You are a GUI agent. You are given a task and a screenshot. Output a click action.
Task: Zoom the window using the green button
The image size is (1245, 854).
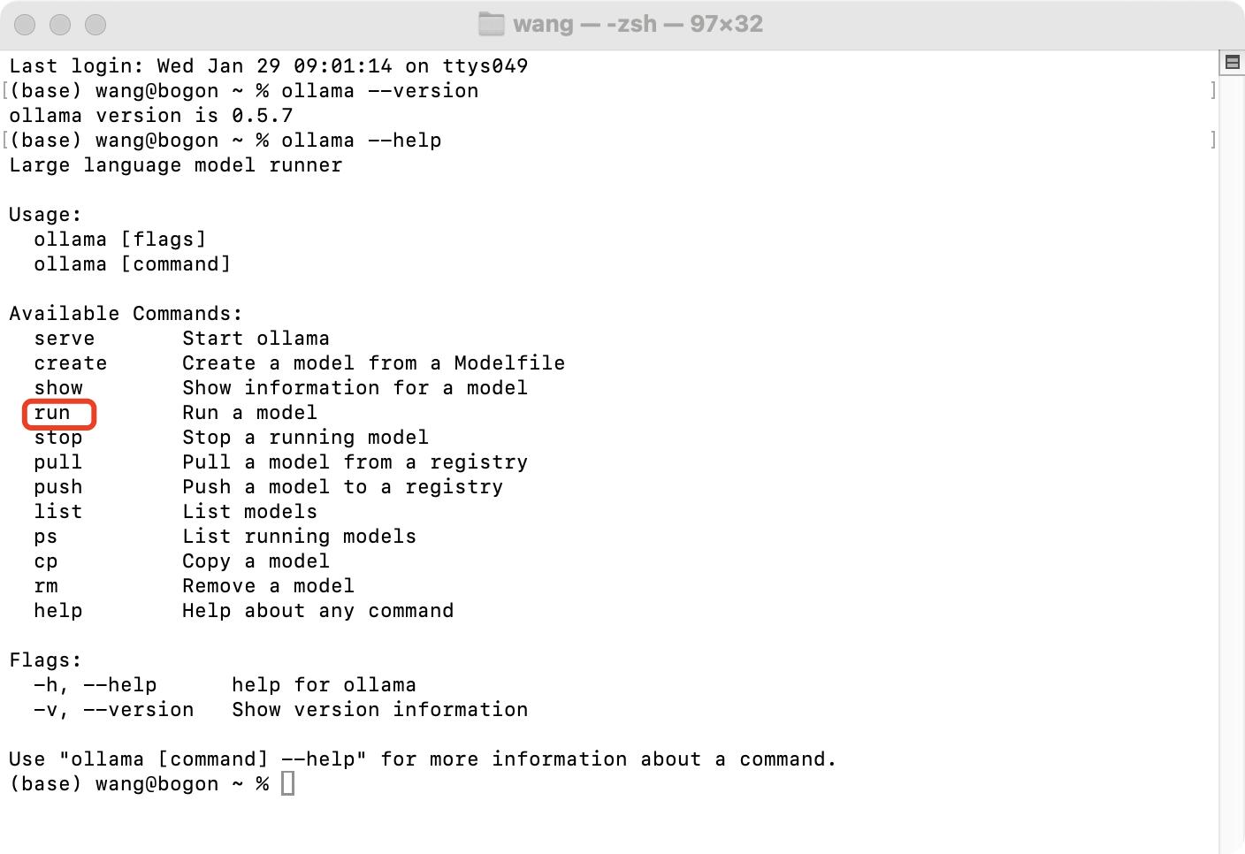[95, 25]
